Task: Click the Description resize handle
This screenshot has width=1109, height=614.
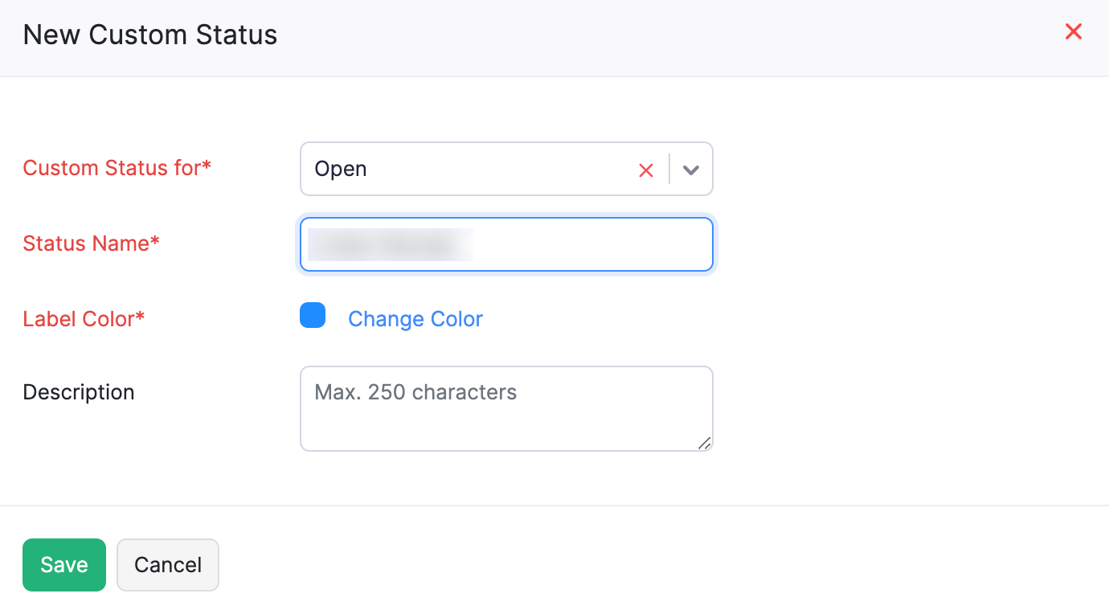Action: click(706, 443)
